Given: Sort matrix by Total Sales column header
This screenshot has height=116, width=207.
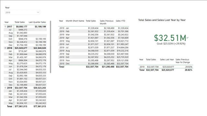Looking at the screenshot, I should [19, 22].
